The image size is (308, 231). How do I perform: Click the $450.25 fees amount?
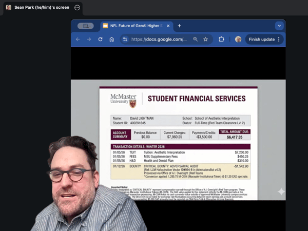pos(243,157)
